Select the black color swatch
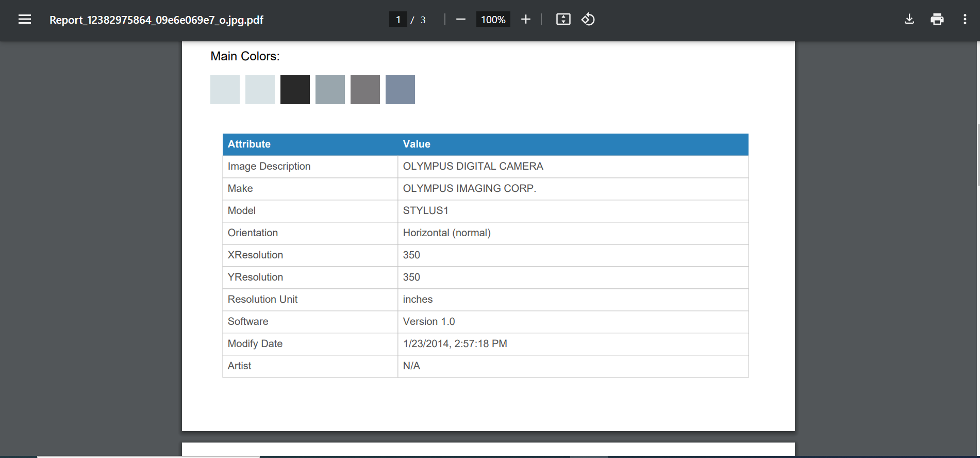 pos(295,89)
